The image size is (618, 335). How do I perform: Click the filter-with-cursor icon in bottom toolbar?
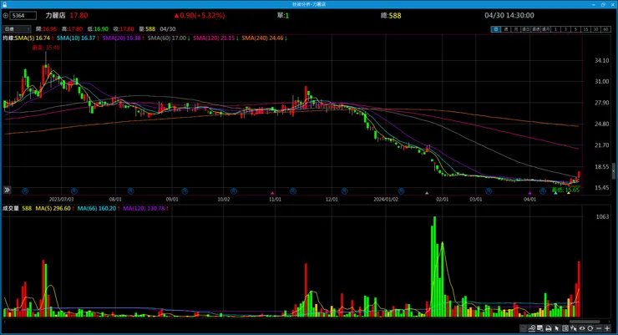click(574, 328)
